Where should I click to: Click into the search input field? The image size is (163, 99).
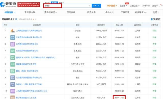click(67, 6)
